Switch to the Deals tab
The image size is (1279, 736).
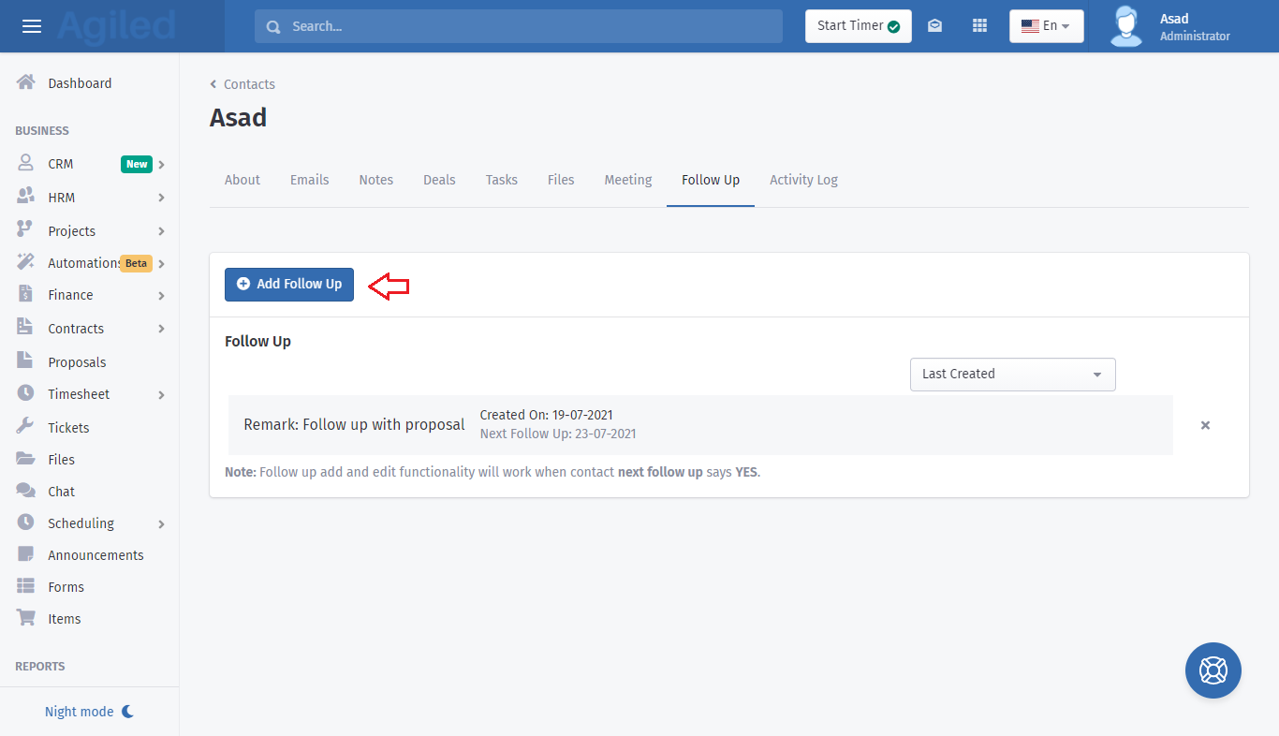(x=439, y=180)
